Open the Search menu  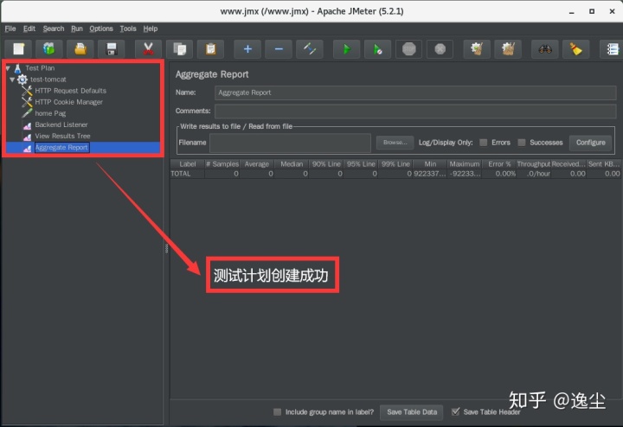[54, 29]
